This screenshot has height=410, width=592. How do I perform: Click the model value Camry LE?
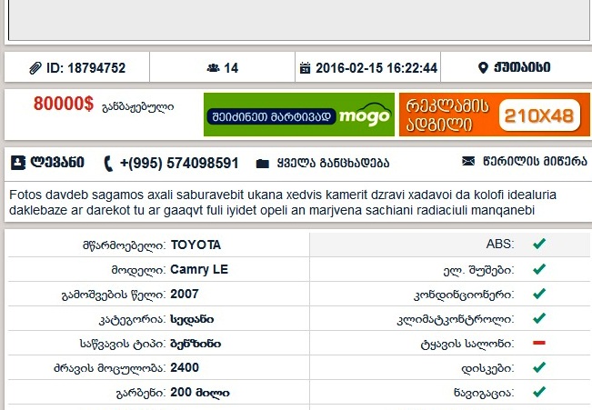click(199, 270)
